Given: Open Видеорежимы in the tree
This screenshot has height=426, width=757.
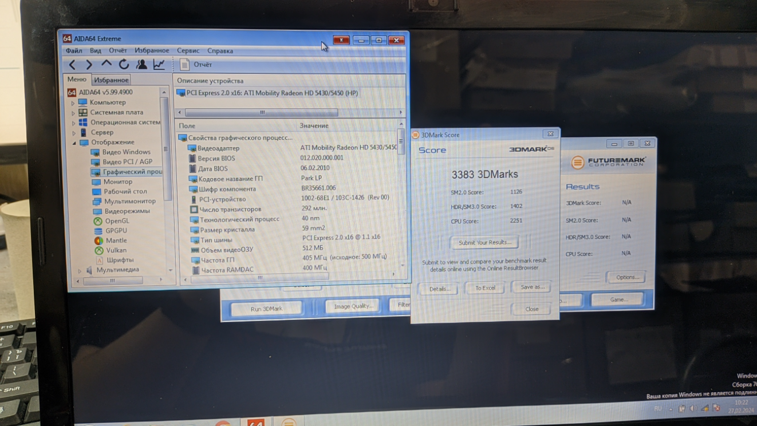Looking at the screenshot, I should [127, 211].
